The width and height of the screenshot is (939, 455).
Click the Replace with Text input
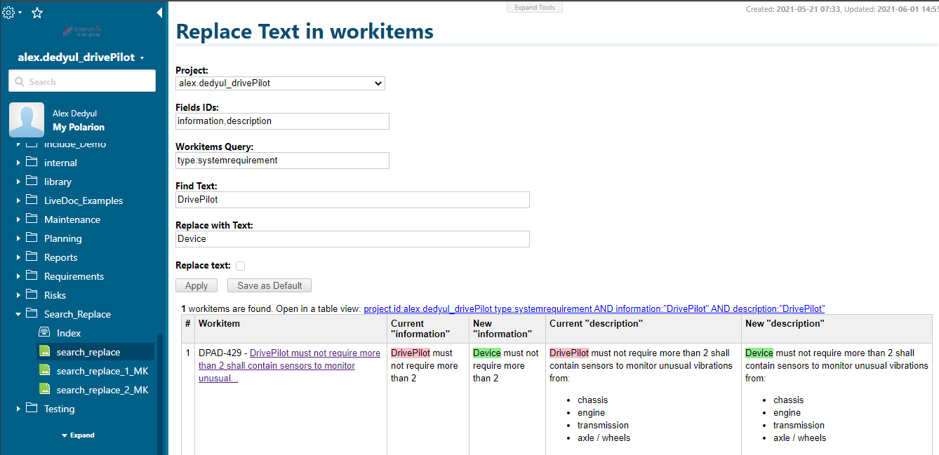352,239
